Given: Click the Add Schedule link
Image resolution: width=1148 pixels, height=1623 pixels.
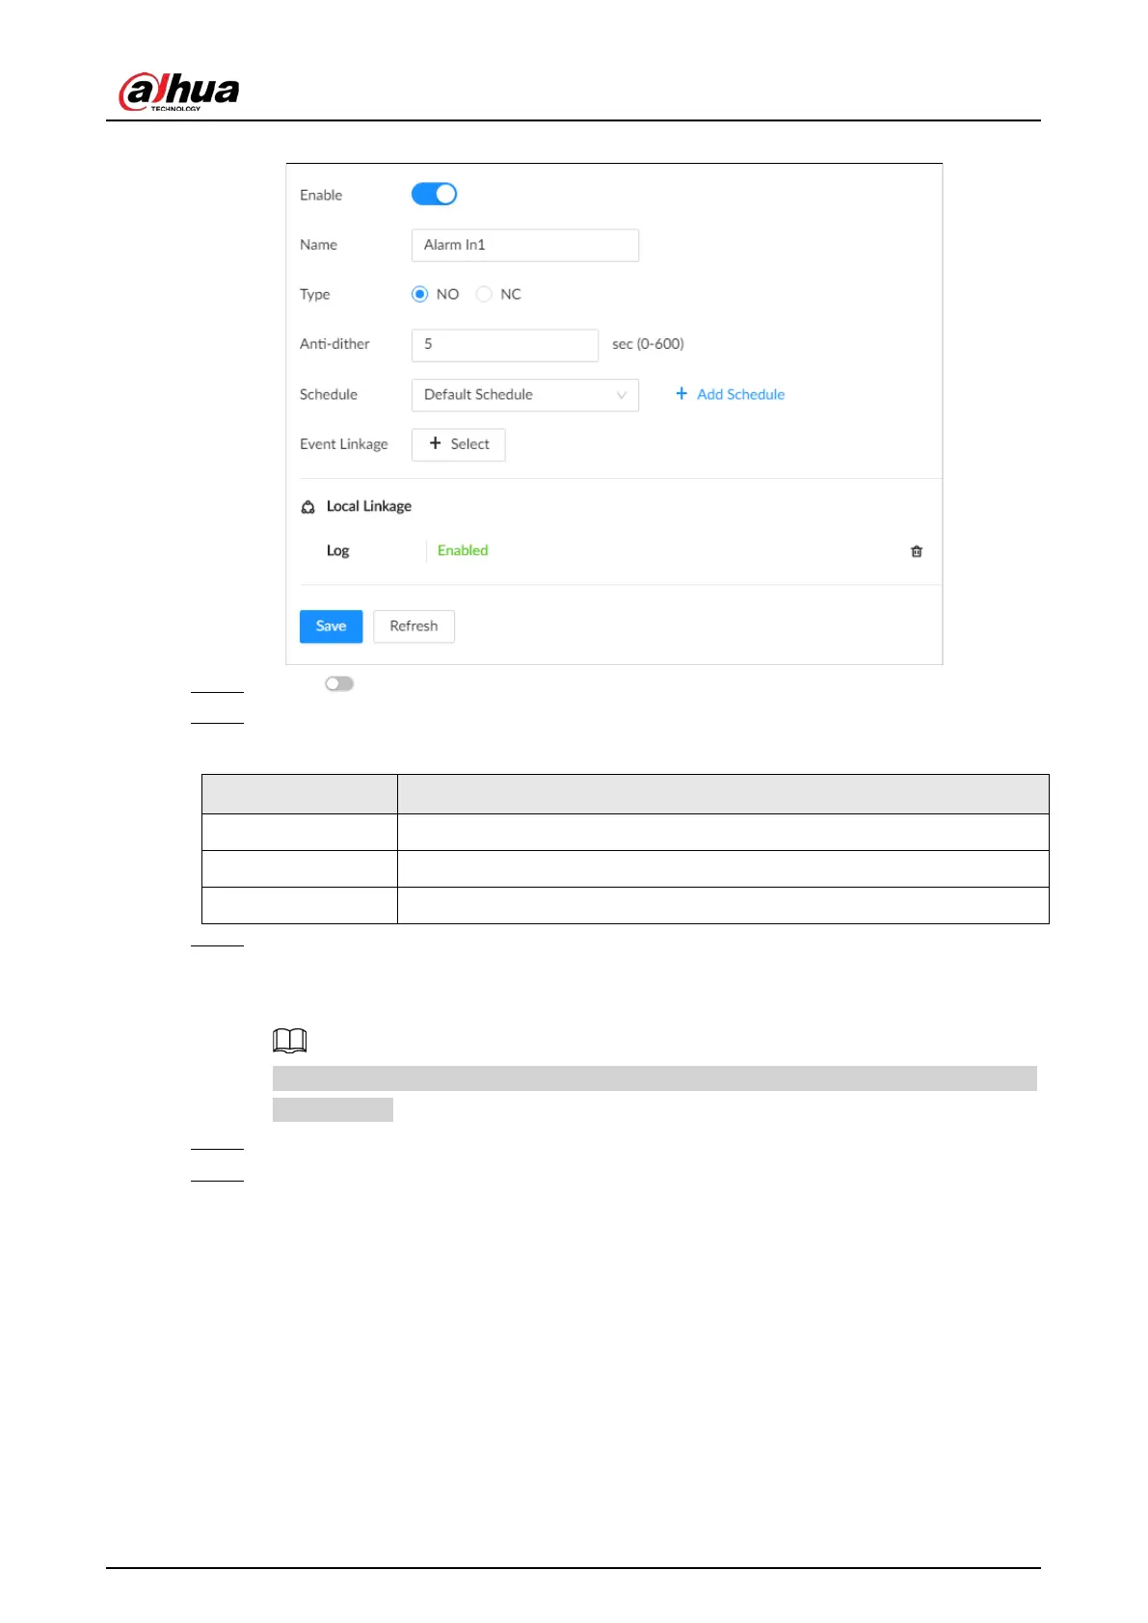Looking at the screenshot, I should coord(730,394).
